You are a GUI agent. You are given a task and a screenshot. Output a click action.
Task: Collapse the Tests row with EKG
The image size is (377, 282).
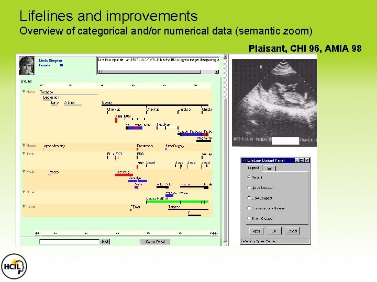24,154
